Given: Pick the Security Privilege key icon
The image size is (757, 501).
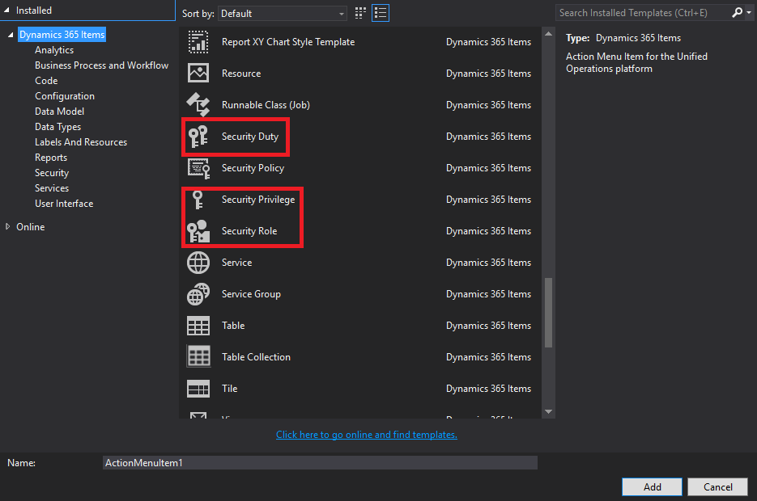Looking at the screenshot, I should [x=198, y=200].
